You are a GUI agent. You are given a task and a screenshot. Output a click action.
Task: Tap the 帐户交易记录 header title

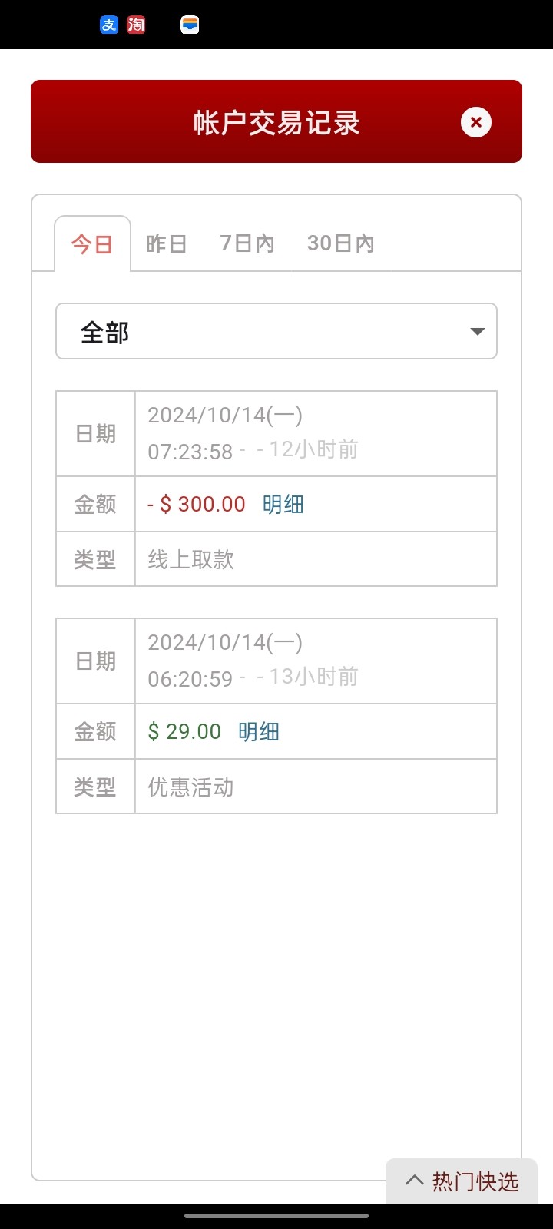click(x=276, y=123)
